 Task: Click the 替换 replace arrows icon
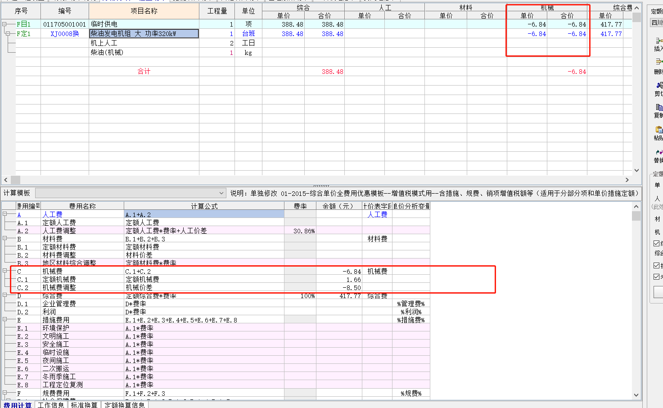[659, 152]
